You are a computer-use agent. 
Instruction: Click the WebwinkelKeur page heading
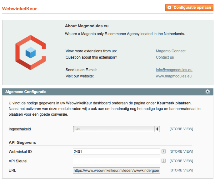click(19, 9)
